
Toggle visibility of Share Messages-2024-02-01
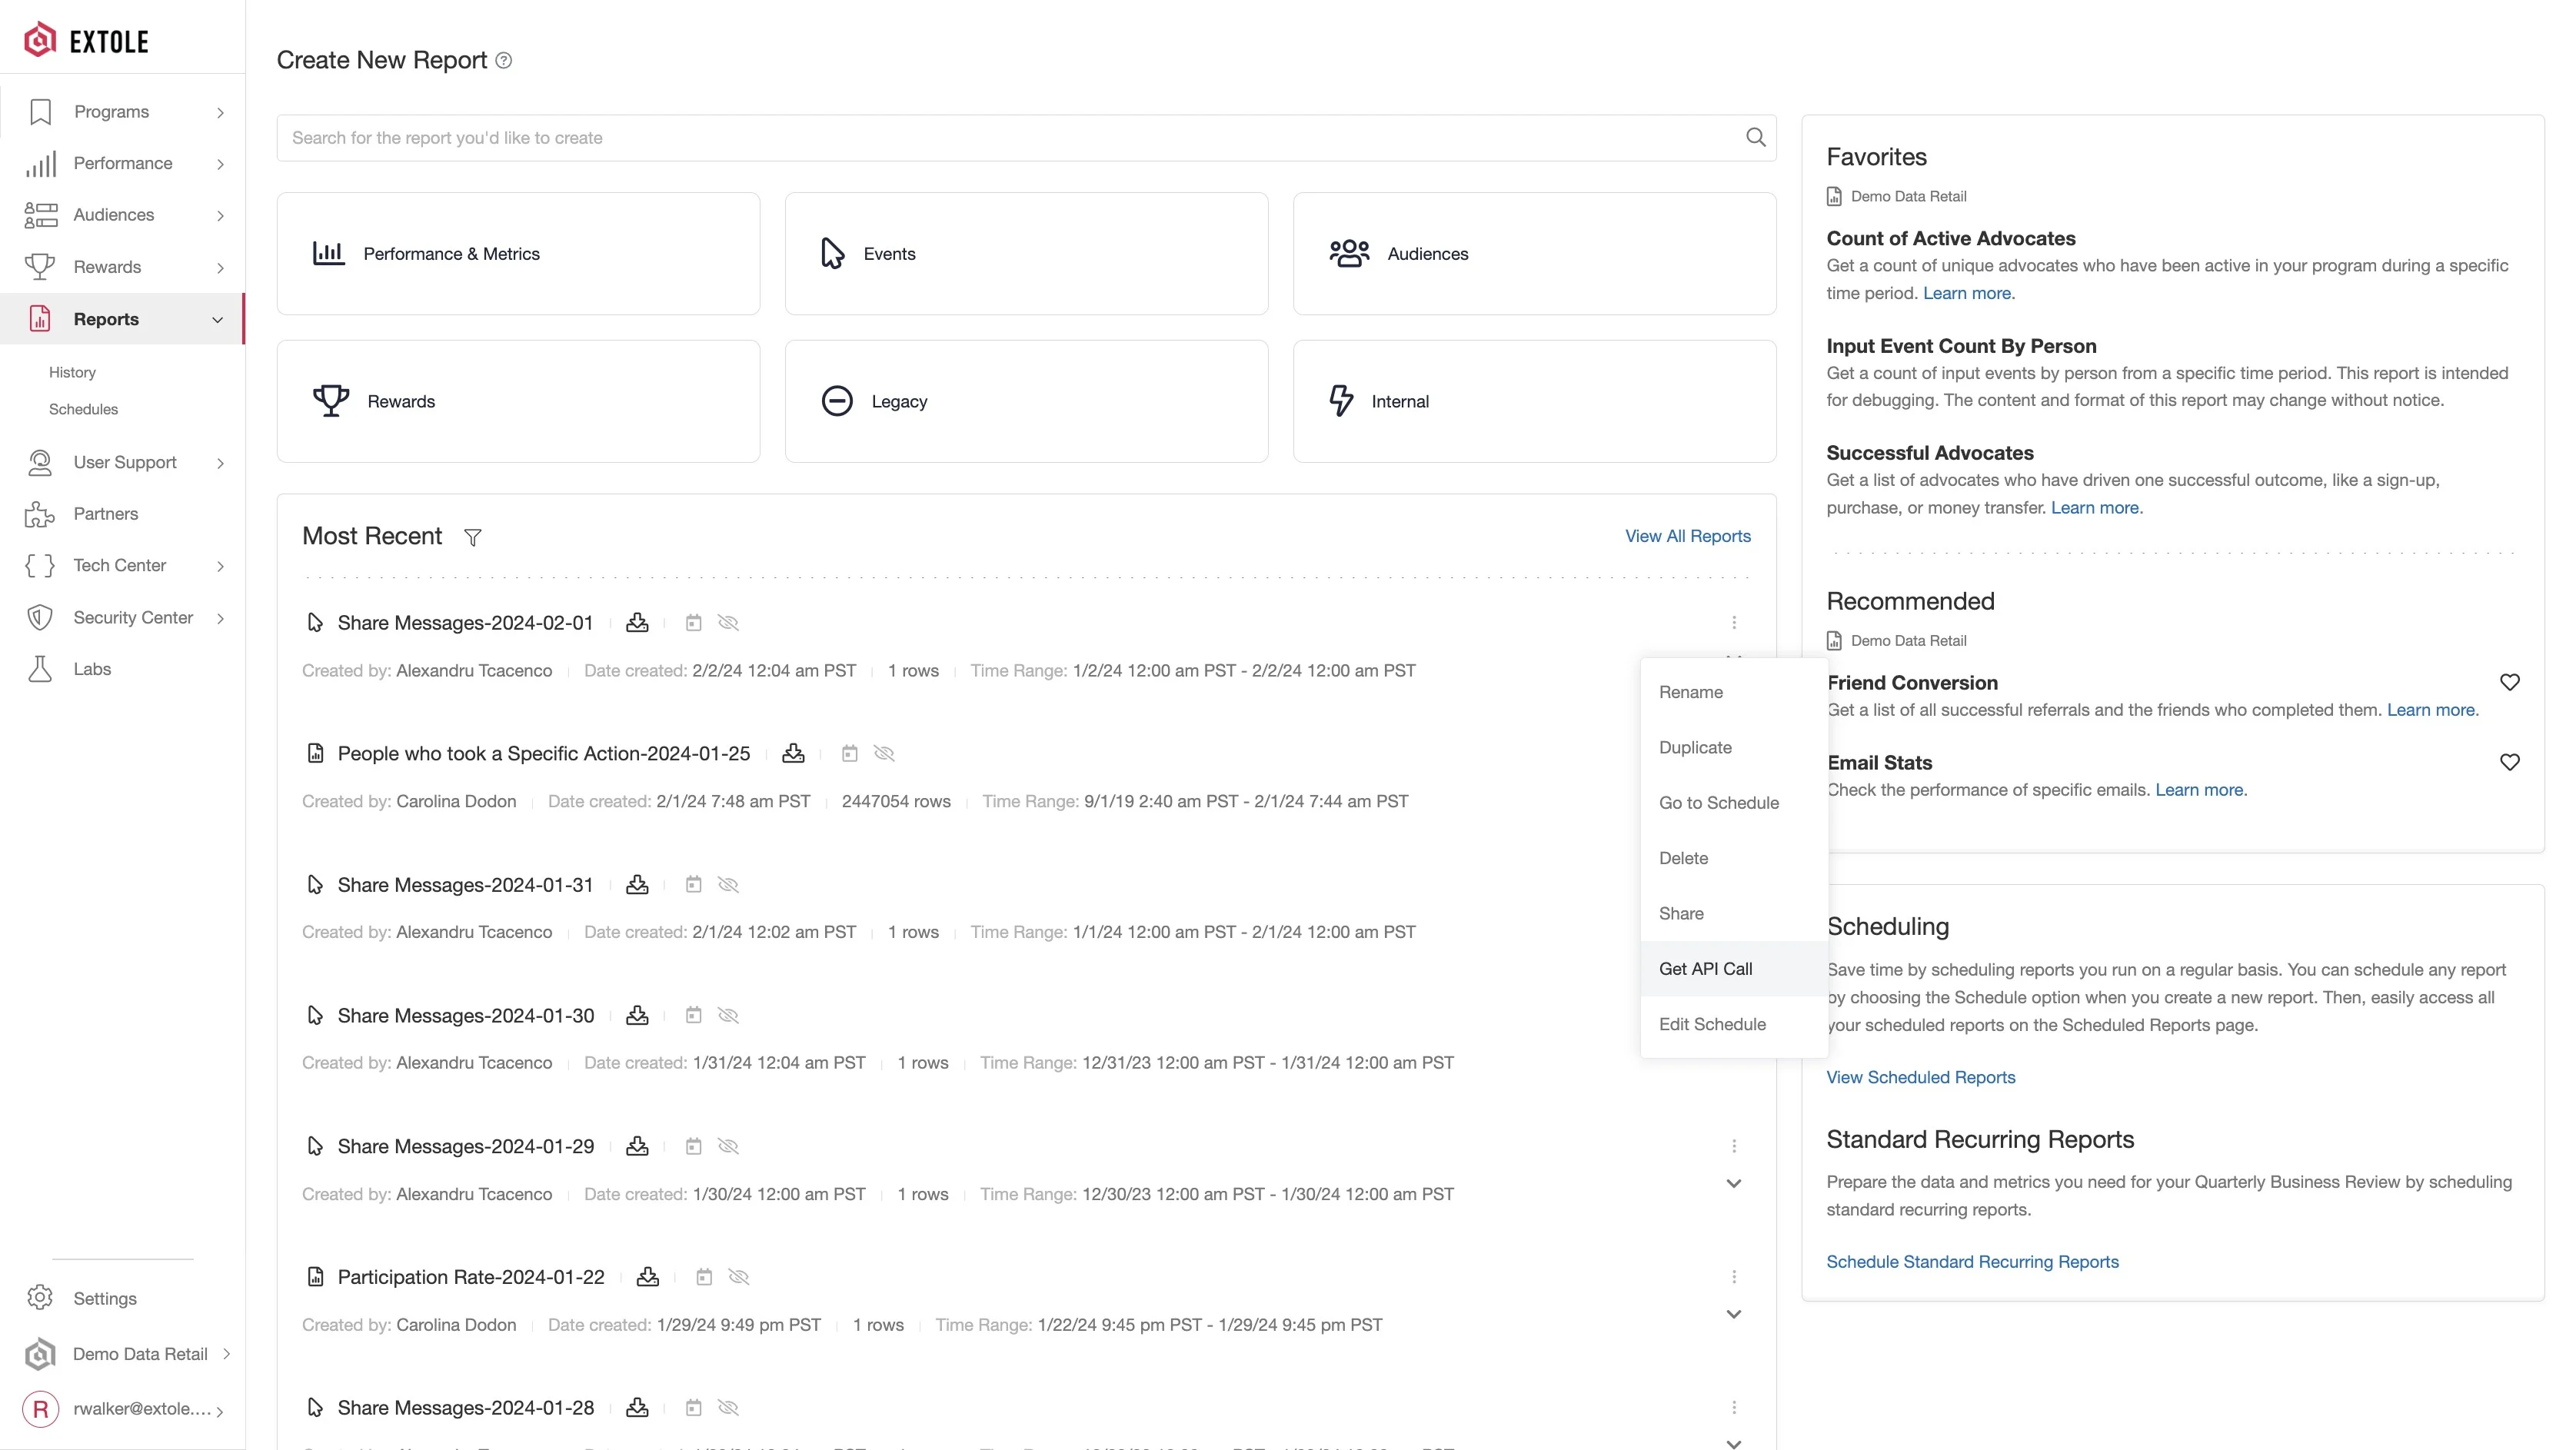tap(728, 623)
